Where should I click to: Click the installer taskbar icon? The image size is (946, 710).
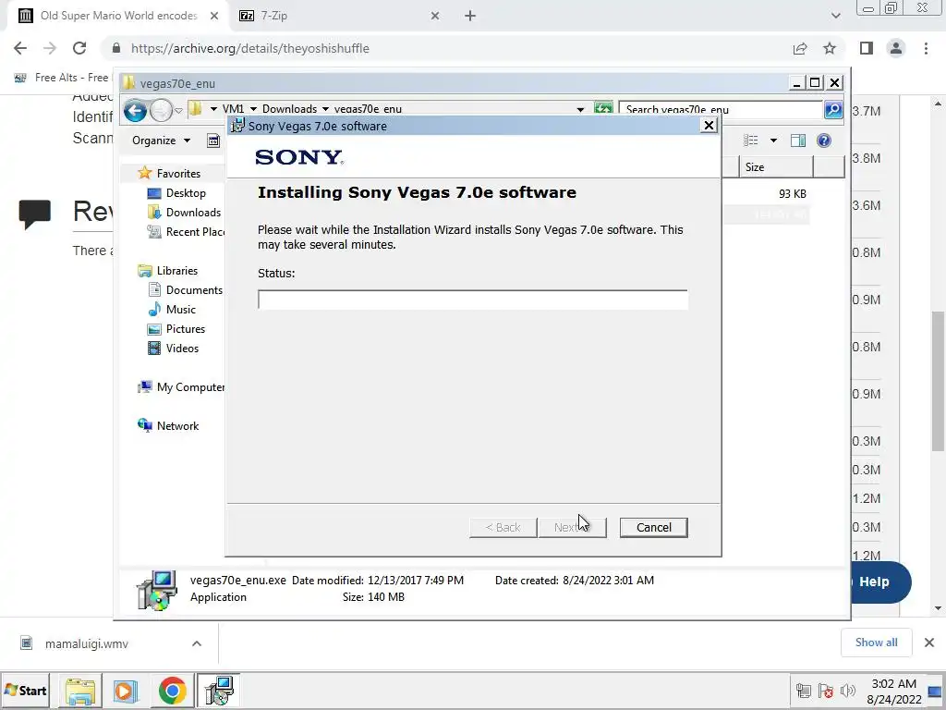218,691
